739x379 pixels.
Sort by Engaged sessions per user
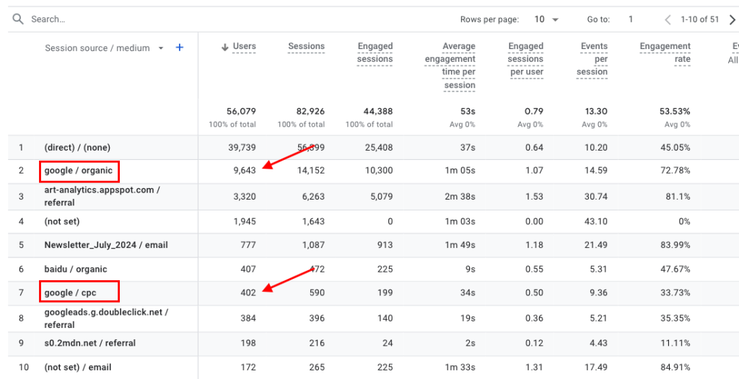(525, 59)
